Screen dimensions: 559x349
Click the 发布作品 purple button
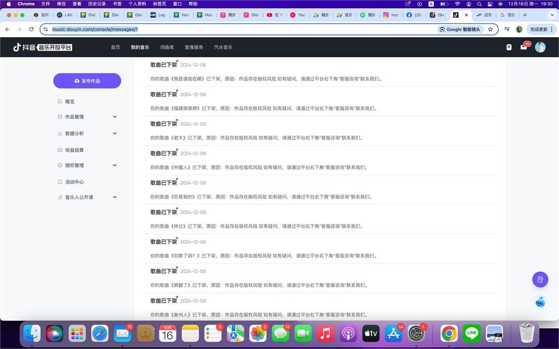87,81
